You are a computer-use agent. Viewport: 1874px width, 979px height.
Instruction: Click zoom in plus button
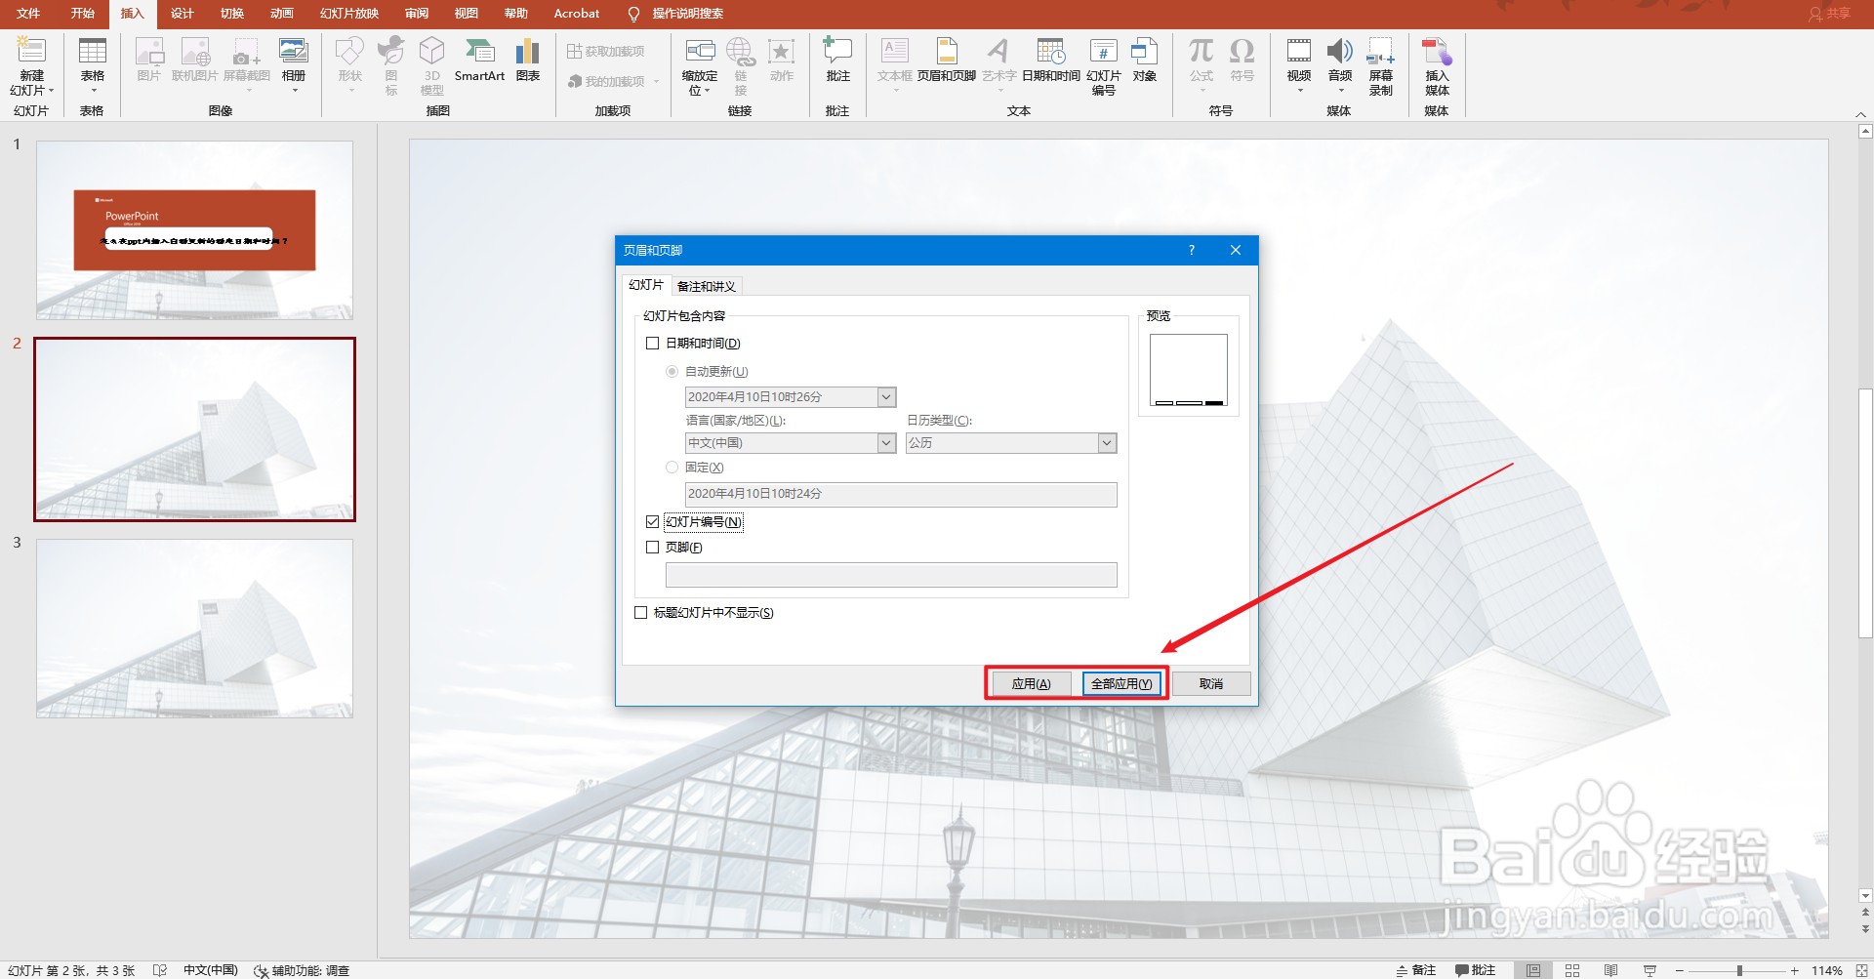[x=1794, y=970]
